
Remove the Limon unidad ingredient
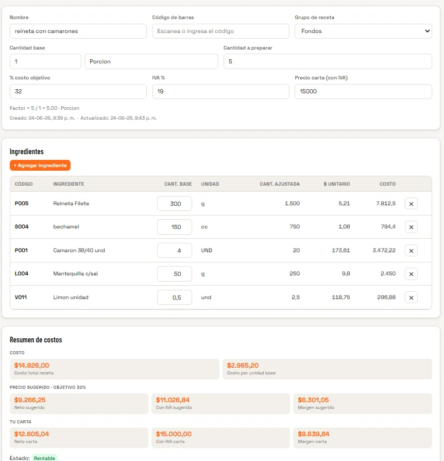tap(411, 298)
